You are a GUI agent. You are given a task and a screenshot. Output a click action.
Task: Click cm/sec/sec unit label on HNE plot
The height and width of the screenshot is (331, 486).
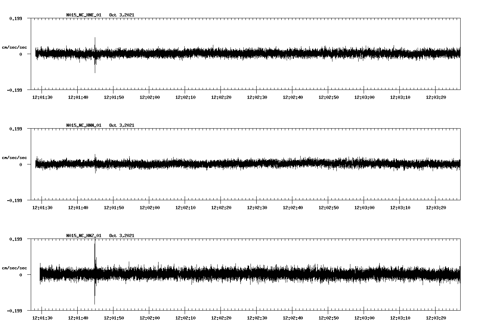click(14, 47)
